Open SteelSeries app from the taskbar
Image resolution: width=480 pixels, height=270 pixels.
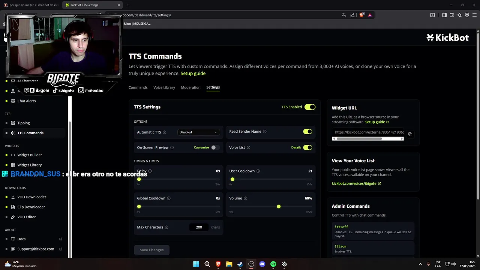click(284, 264)
